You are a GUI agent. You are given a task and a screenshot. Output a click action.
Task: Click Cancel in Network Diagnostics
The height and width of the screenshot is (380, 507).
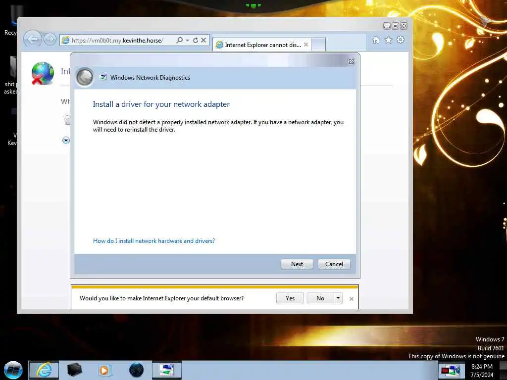(x=334, y=264)
